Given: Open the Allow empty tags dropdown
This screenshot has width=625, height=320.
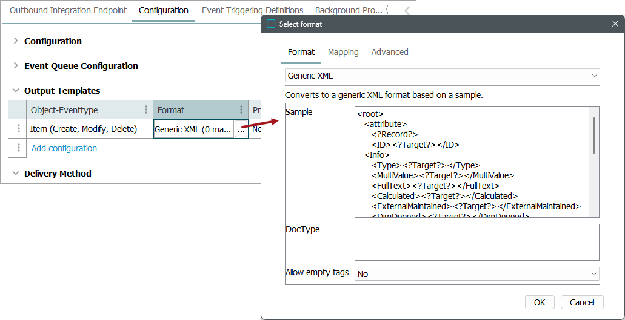Looking at the screenshot, I should (476, 274).
